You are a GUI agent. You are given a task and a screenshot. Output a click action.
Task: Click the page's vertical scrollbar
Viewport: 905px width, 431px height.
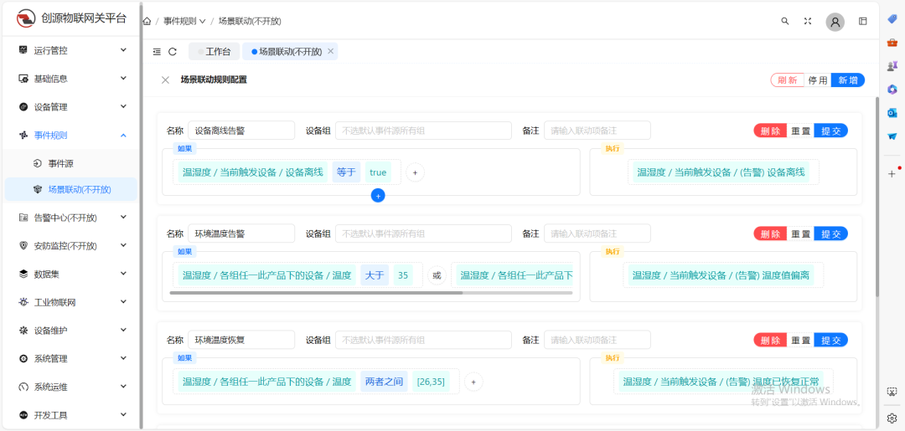(x=877, y=196)
